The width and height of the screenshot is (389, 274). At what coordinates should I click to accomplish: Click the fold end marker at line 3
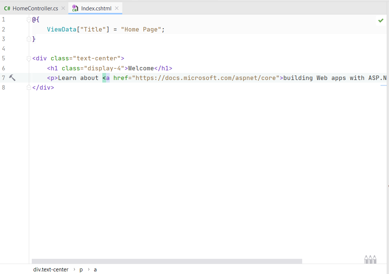tap(29, 39)
